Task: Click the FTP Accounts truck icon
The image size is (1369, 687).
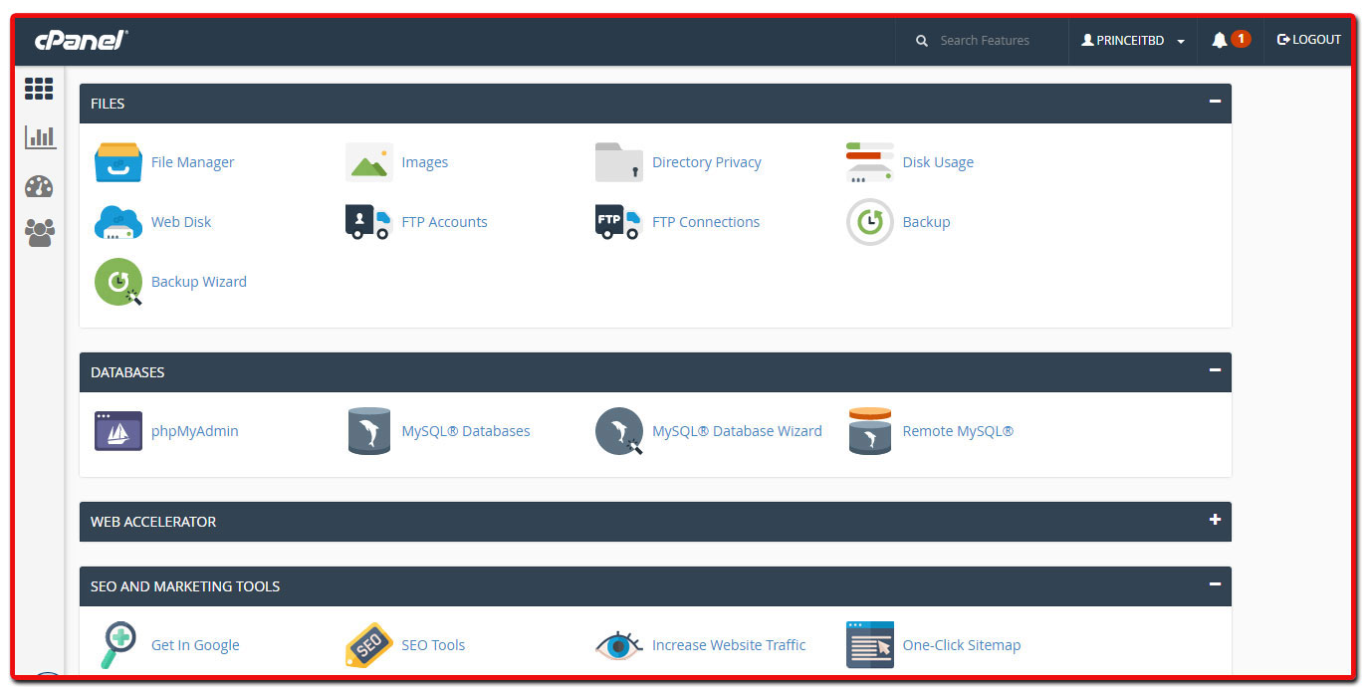Action: 369,222
